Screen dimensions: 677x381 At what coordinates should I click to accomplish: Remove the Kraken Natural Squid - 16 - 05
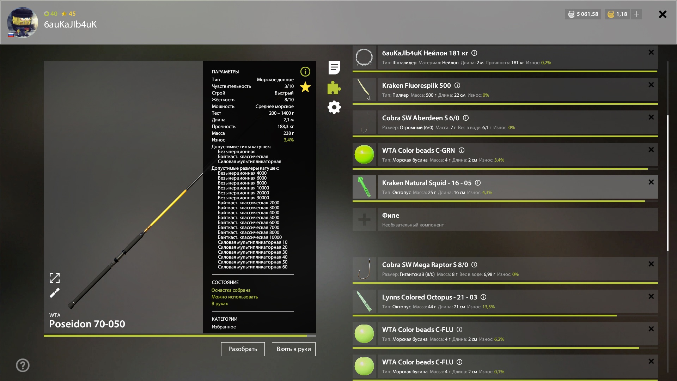point(651,182)
